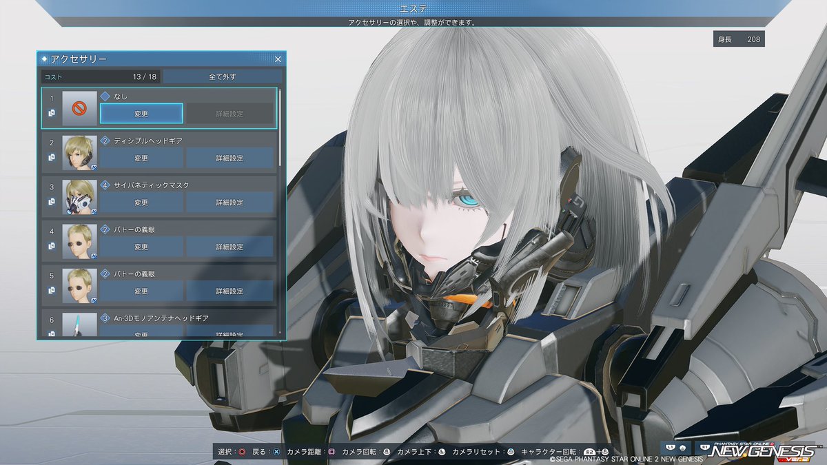Viewport: 827px width, 465px height.
Task: Click the エステ title at top
Action: pyautogui.click(x=413, y=8)
